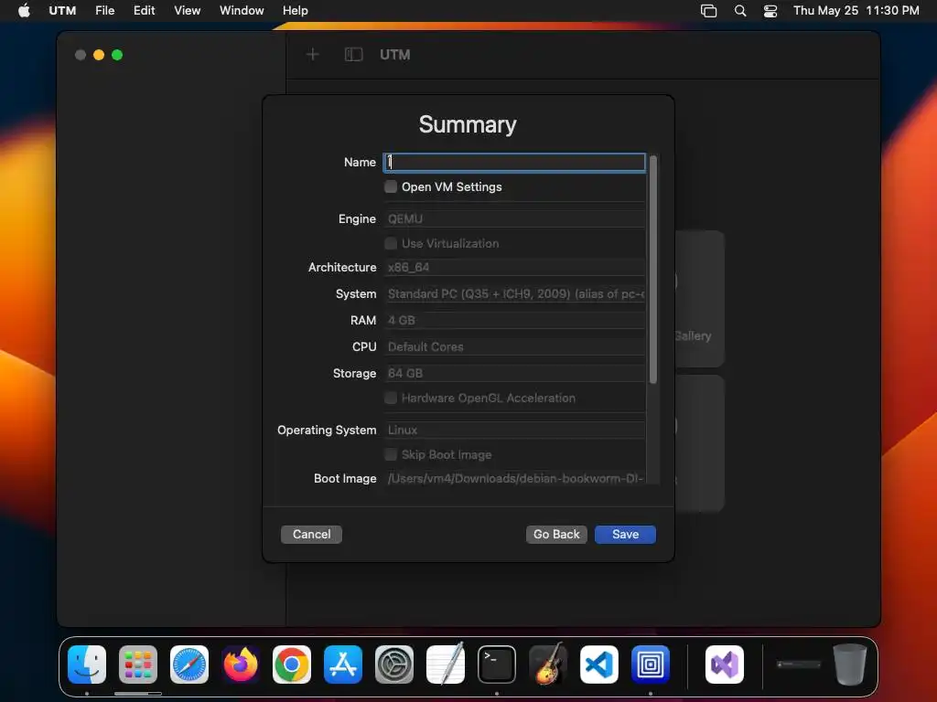Click the Architecture value x86_64

tap(514, 267)
